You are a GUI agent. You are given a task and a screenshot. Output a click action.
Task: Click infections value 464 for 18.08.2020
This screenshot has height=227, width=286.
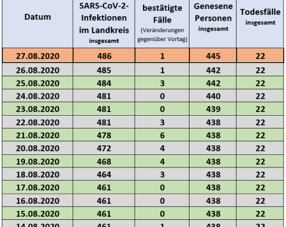(104, 175)
